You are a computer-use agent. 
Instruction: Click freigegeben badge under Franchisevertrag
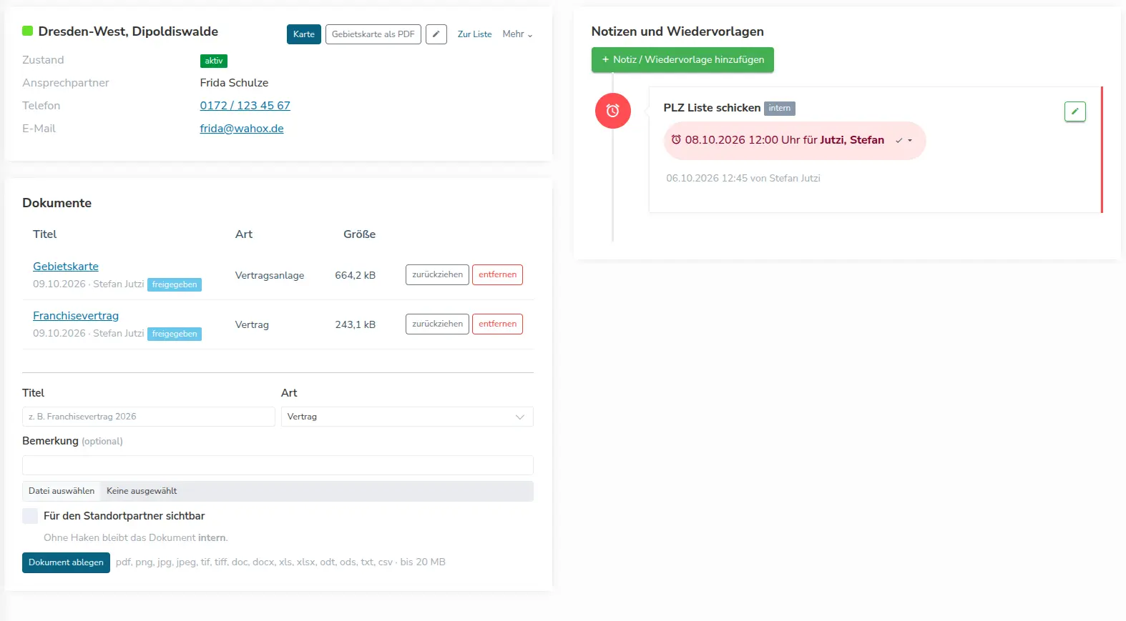pos(175,334)
